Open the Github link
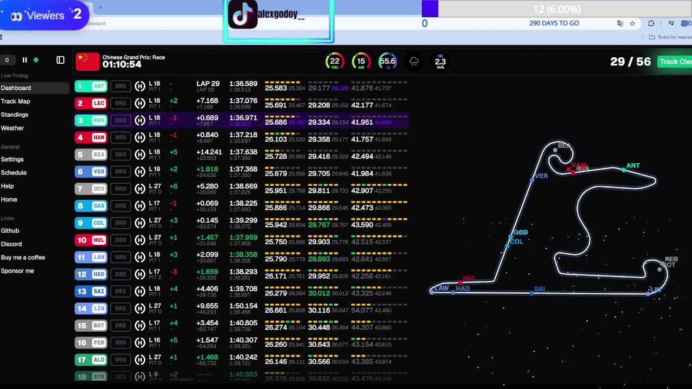The height and width of the screenshot is (389, 692). [x=10, y=231]
